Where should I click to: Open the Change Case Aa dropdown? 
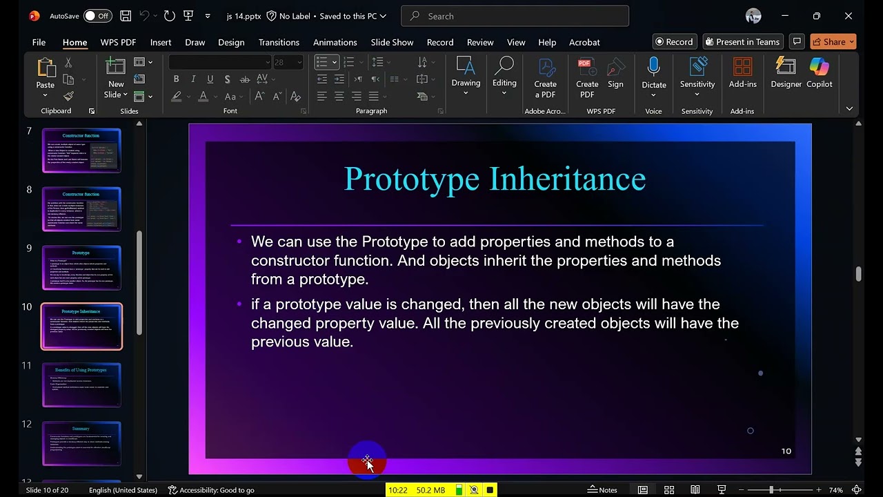tap(235, 97)
